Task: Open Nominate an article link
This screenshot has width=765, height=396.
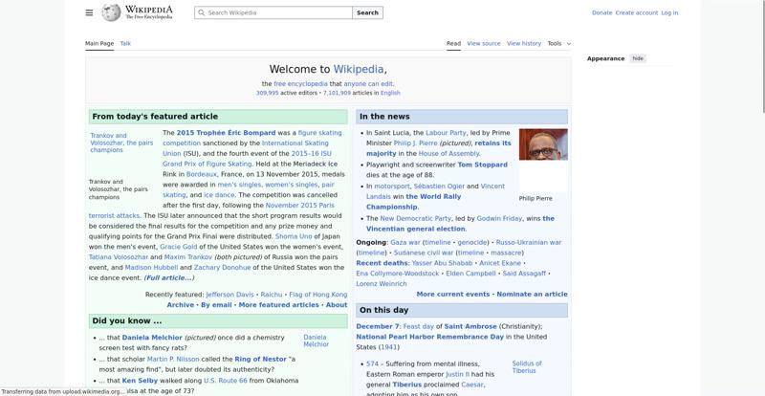Action: tap(532, 295)
